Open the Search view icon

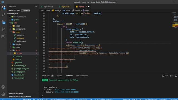(x=3, y=15)
